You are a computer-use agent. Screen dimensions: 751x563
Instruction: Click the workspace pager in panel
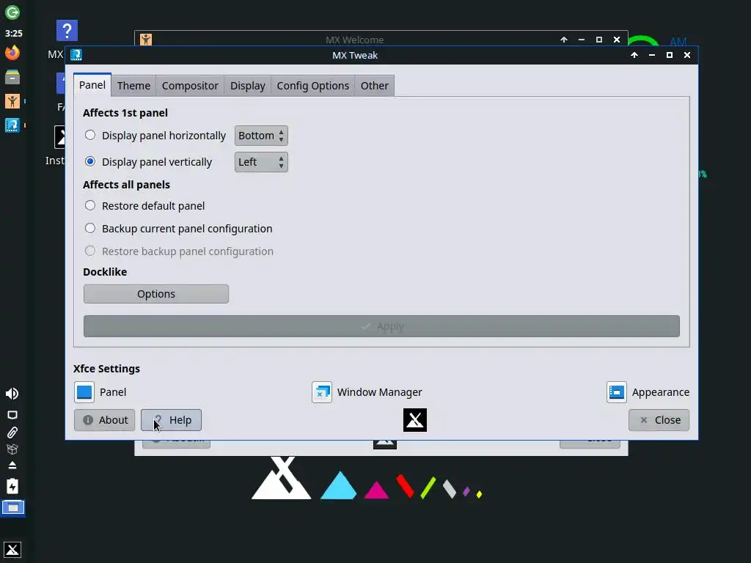tap(13, 507)
